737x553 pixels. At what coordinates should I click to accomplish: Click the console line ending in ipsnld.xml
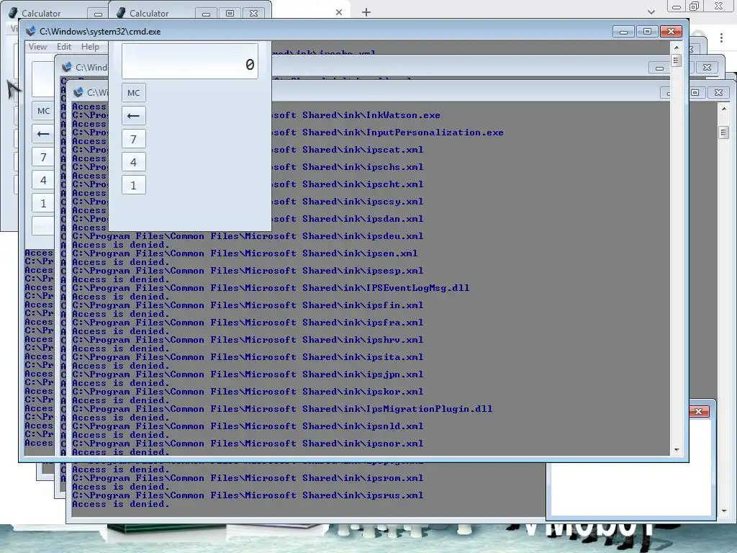point(248,426)
